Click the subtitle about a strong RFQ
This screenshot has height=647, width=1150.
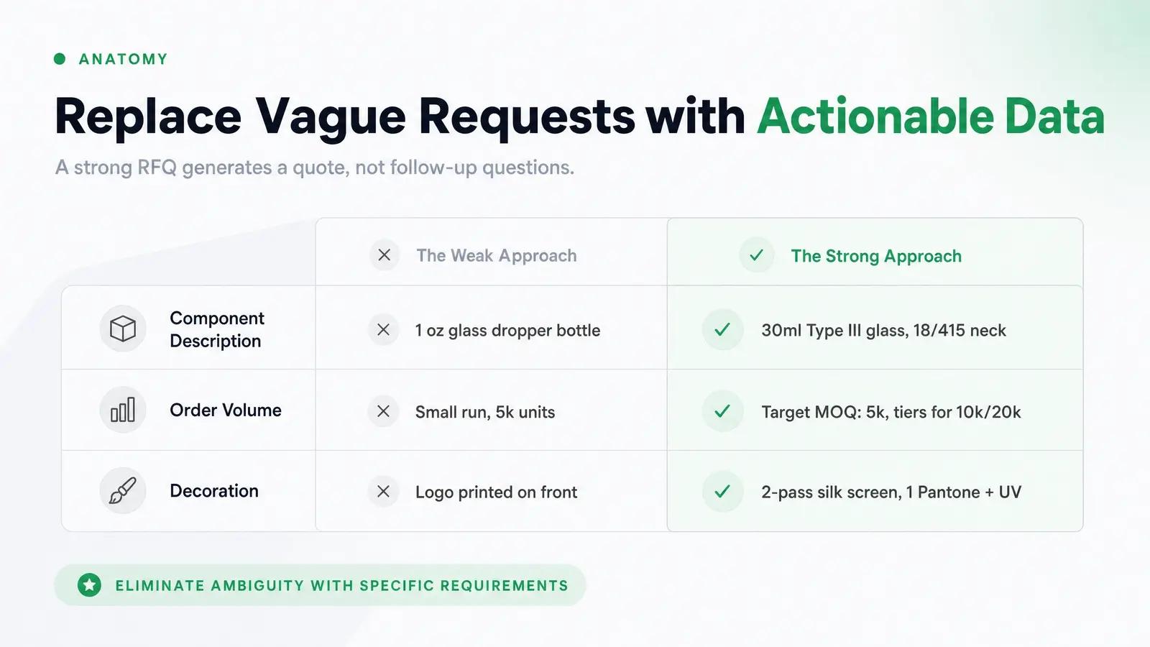point(315,168)
